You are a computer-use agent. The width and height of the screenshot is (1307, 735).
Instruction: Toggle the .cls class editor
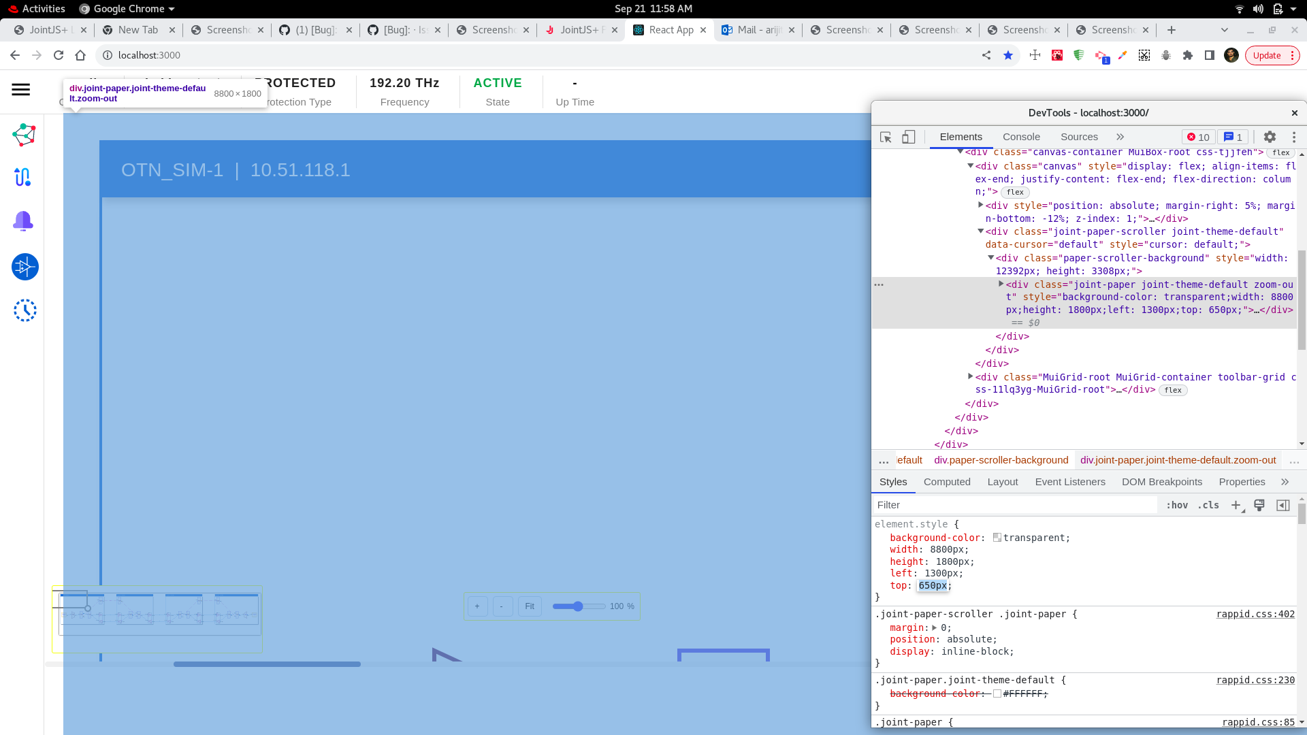[1208, 505]
